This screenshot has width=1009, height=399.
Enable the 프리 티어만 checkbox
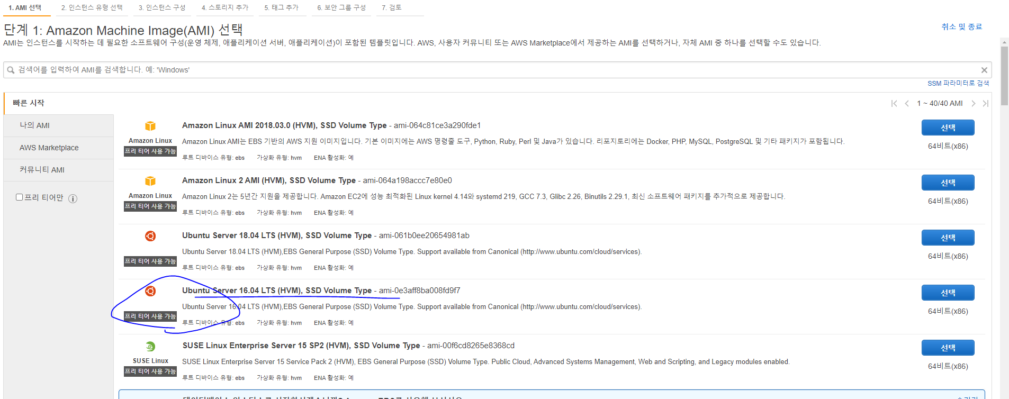coord(20,197)
